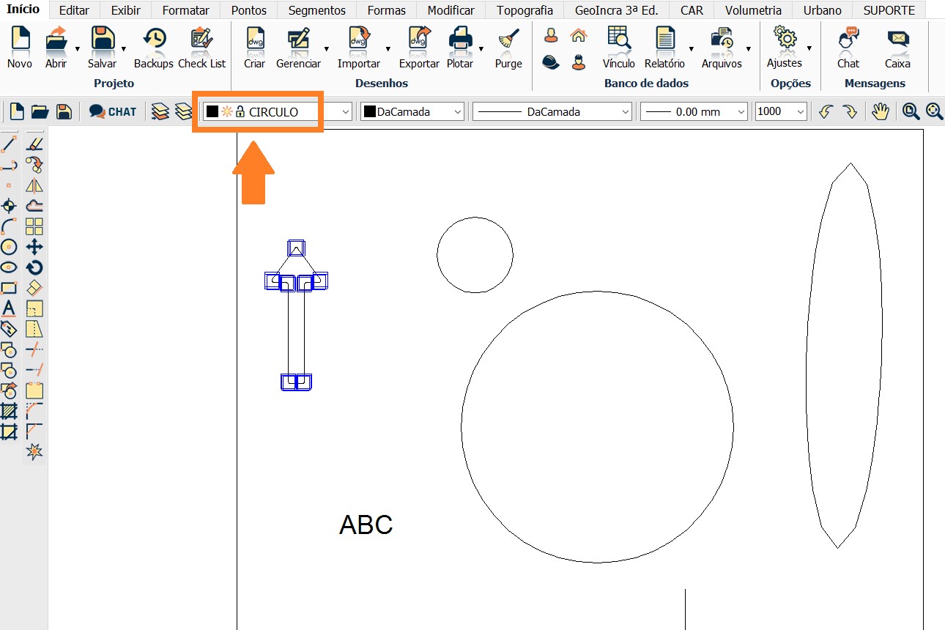Open the DaCamada line type dropdown

(625, 112)
